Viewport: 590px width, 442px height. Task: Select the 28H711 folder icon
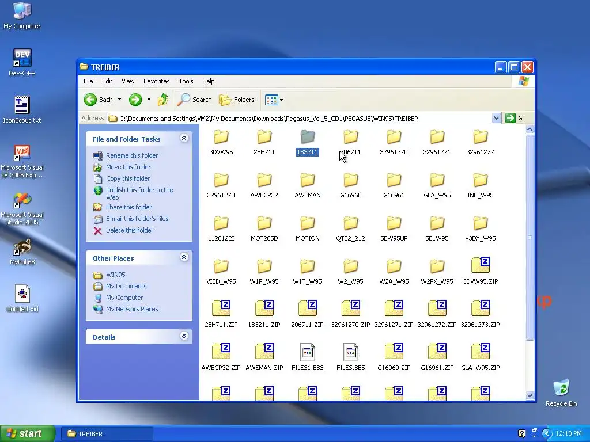click(x=264, y=137)
